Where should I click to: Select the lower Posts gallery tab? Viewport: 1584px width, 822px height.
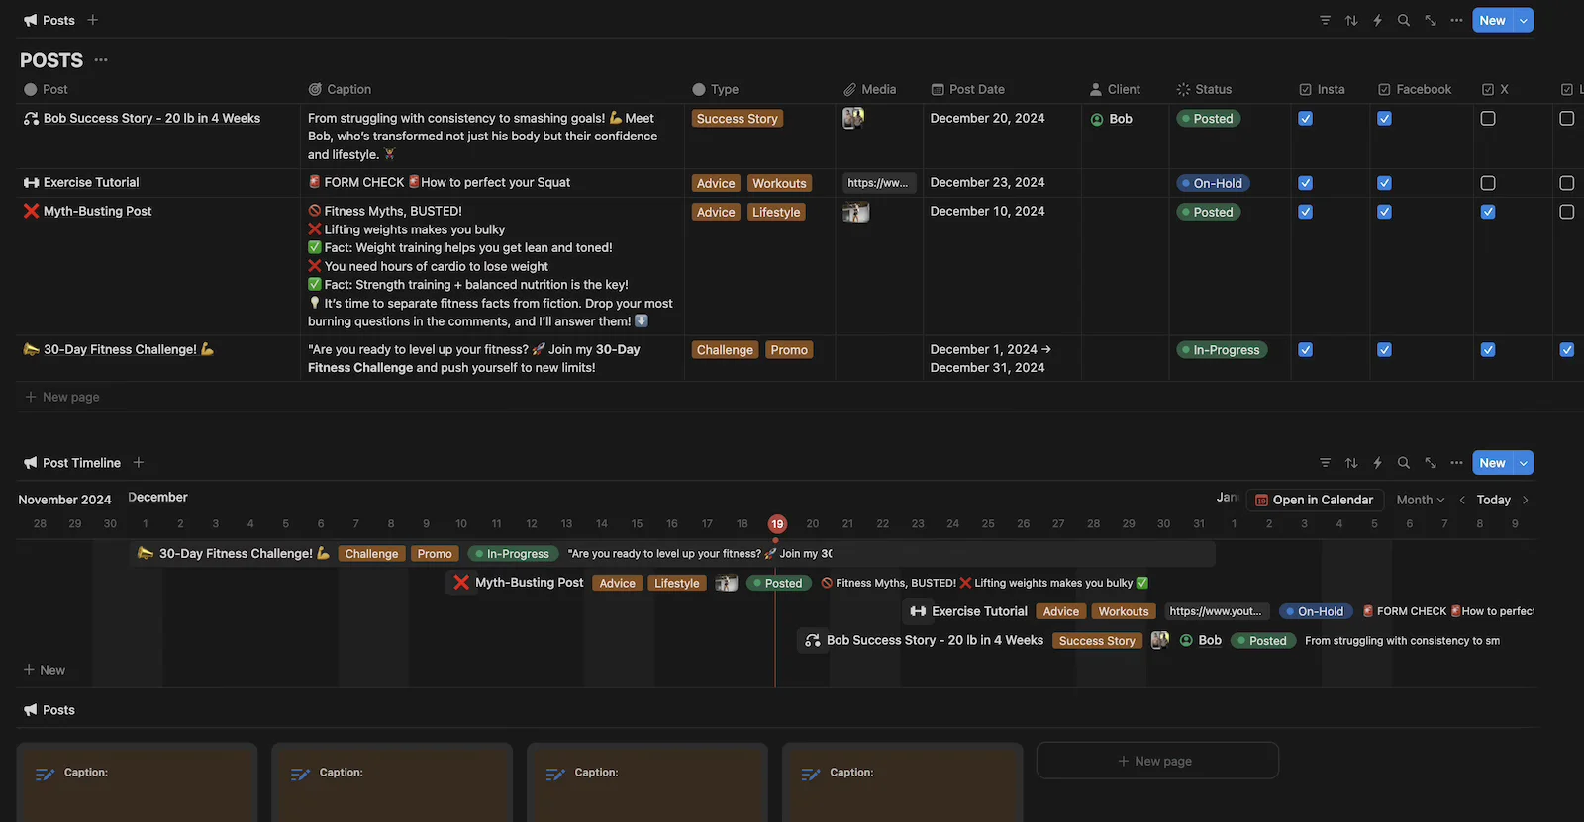(x=49, y=710)
